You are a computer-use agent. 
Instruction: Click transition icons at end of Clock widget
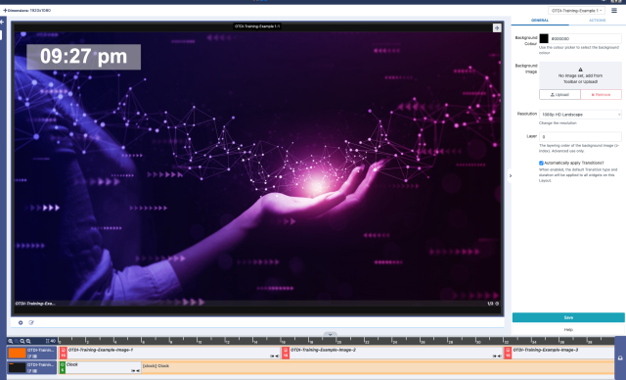[x=135, y=371]
